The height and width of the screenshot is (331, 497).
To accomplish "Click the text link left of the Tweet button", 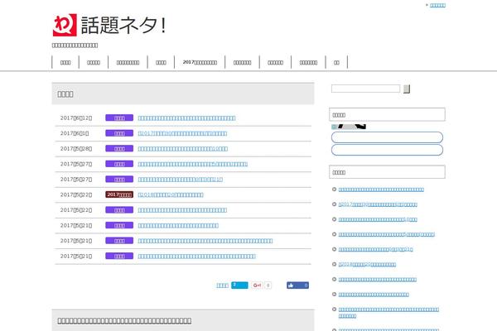I will point(222,285).
